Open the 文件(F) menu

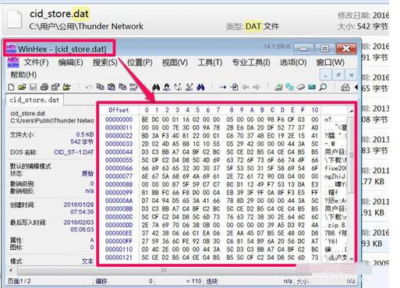[36, 62]
